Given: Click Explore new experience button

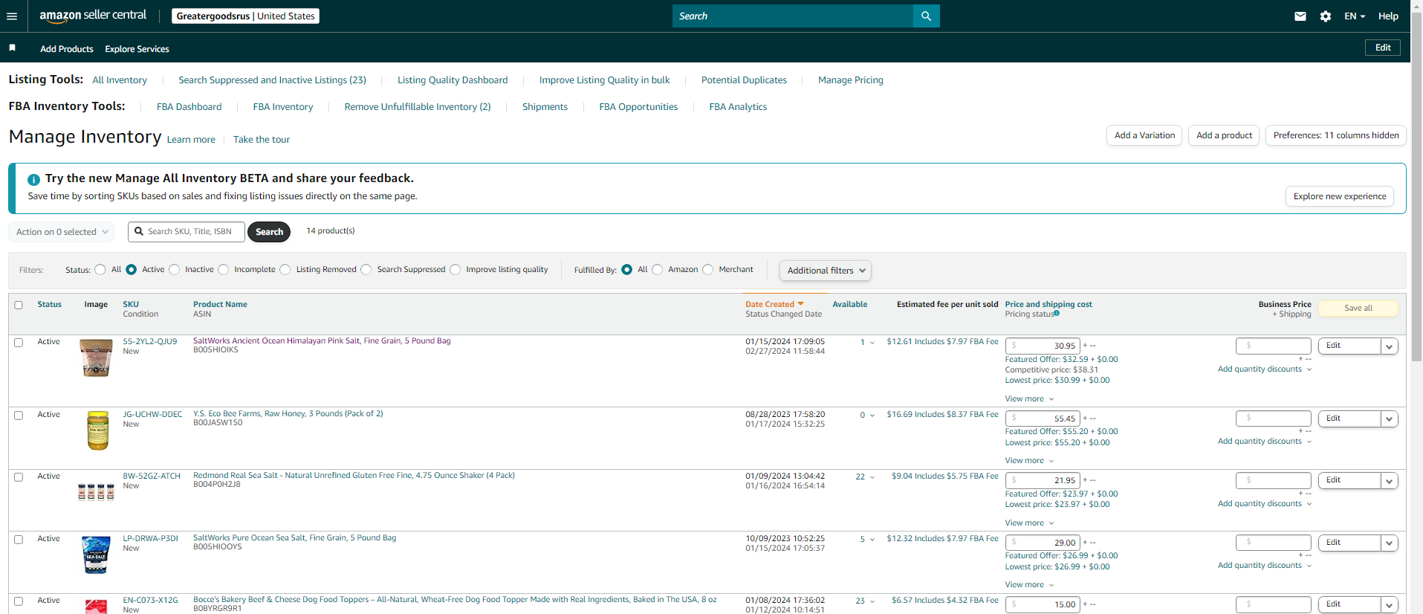Looking at the screenshot, I should click(x=1340, y=196).
